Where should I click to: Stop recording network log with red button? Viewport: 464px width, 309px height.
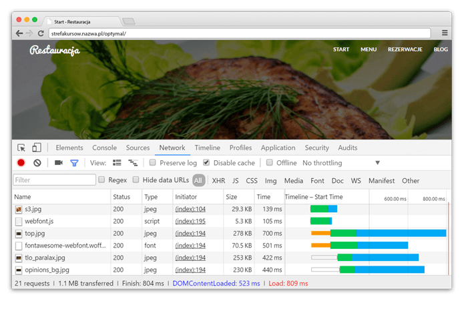pyautogui.click(x=21, y=163)
